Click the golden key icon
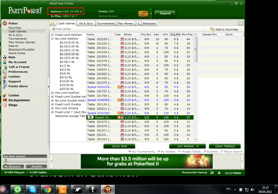This screenshot has height=194, width=278. click(143, 14)
